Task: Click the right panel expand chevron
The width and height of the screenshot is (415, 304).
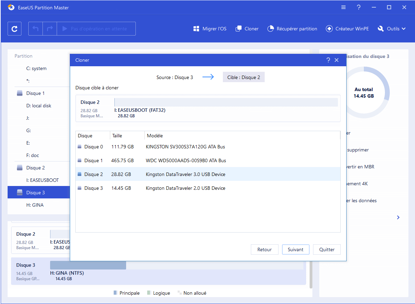Action: pos(398,217)
